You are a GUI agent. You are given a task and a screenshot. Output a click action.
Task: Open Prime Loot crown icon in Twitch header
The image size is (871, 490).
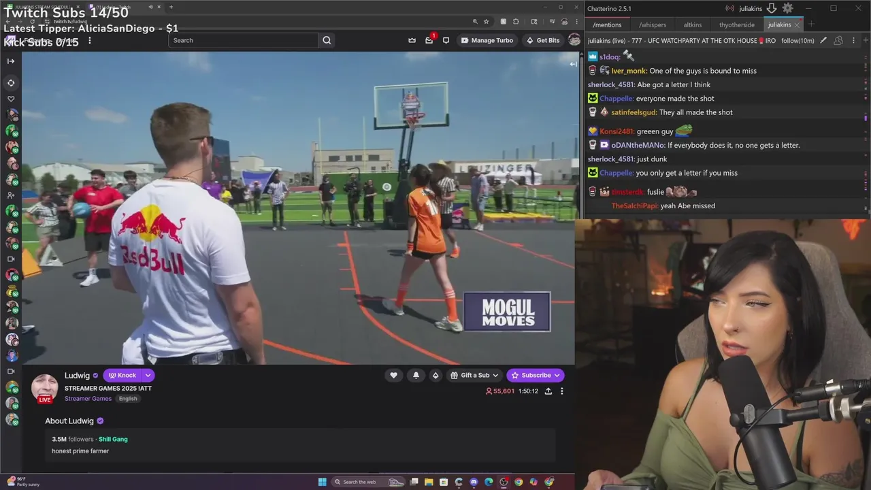click(x=412, y=40)
